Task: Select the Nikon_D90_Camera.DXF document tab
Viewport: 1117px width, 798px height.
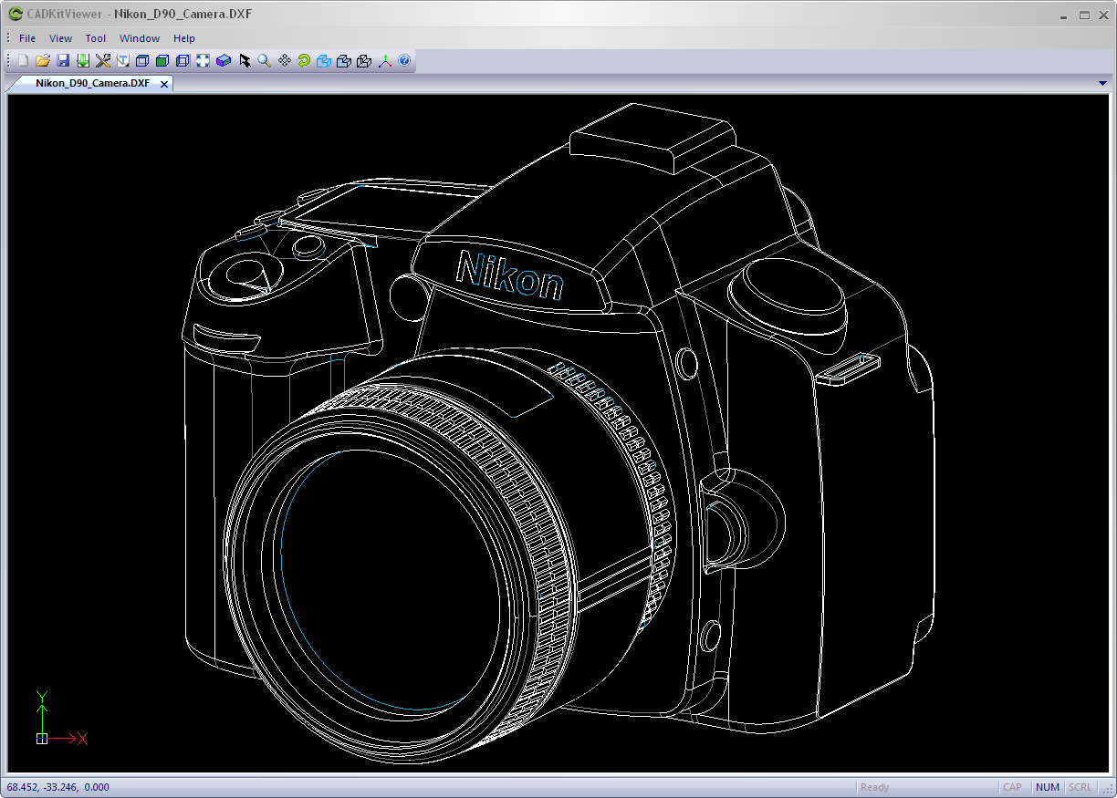Action: 89,83
